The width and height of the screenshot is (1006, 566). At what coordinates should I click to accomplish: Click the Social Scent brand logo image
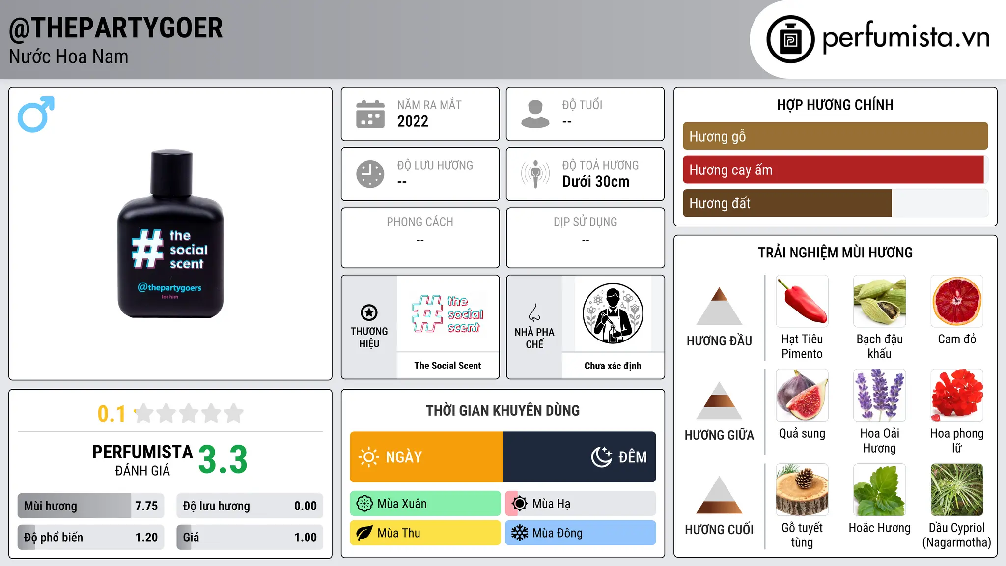coord(448,313)
